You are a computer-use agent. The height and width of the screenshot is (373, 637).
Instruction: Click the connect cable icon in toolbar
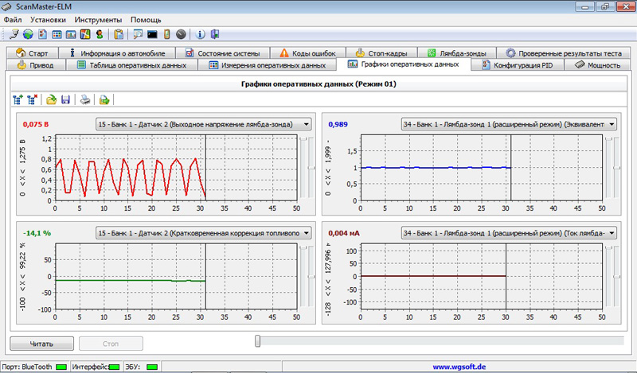tap(14, 34)
